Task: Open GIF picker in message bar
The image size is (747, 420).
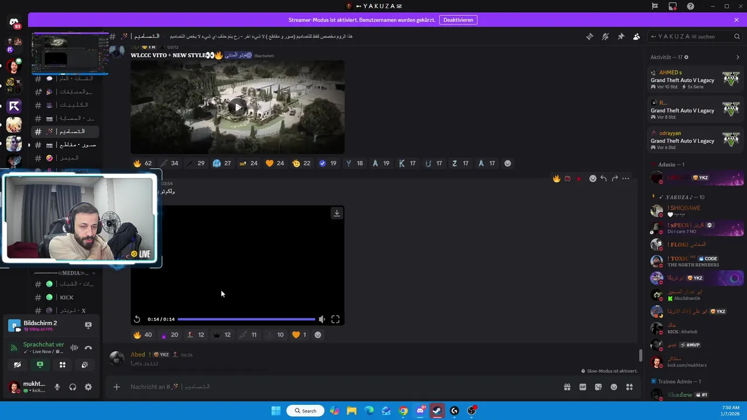Action: point(582,387)
